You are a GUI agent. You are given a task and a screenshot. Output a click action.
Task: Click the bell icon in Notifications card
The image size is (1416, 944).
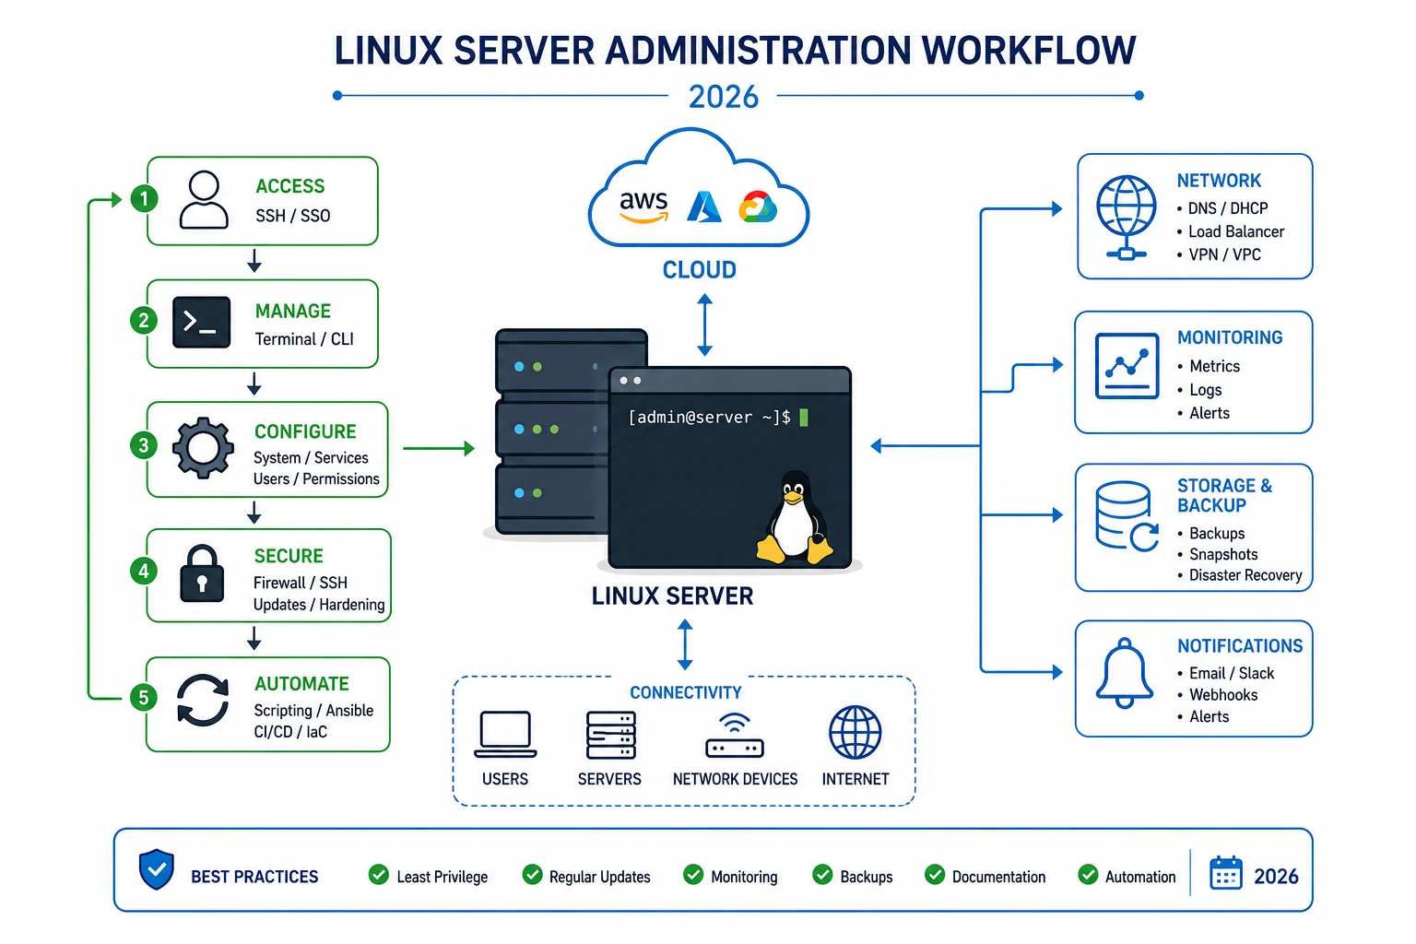(1125, 673)
